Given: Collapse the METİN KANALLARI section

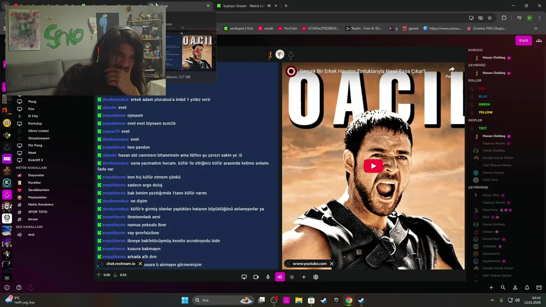Looking at the screenshot, I should tap(31, 168).
